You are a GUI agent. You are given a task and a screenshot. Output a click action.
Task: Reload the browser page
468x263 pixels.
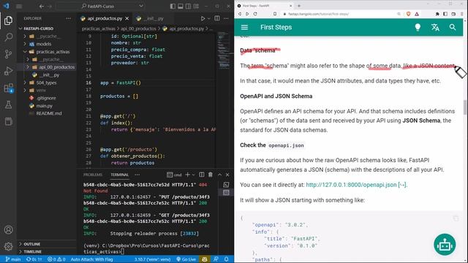point(255,14)
